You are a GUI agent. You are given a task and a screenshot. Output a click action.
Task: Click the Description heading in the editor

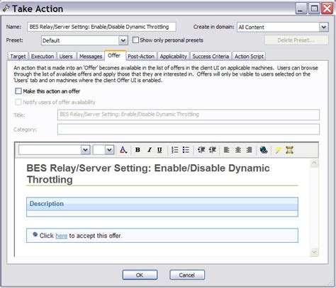tap(47, 204)
